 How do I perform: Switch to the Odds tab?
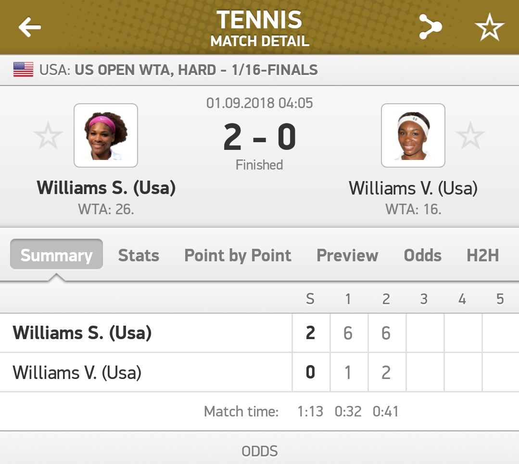pyautogui.click(x=422, y=255)
